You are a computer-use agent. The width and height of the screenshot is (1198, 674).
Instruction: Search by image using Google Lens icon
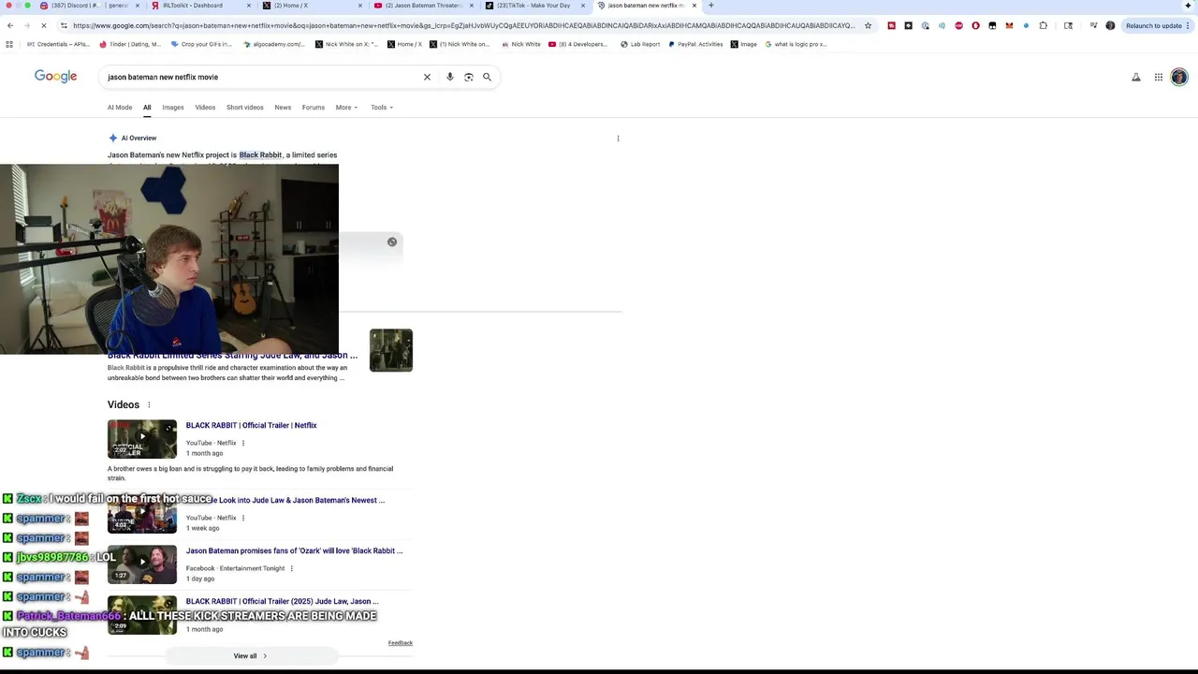click(x=469, y=77)
